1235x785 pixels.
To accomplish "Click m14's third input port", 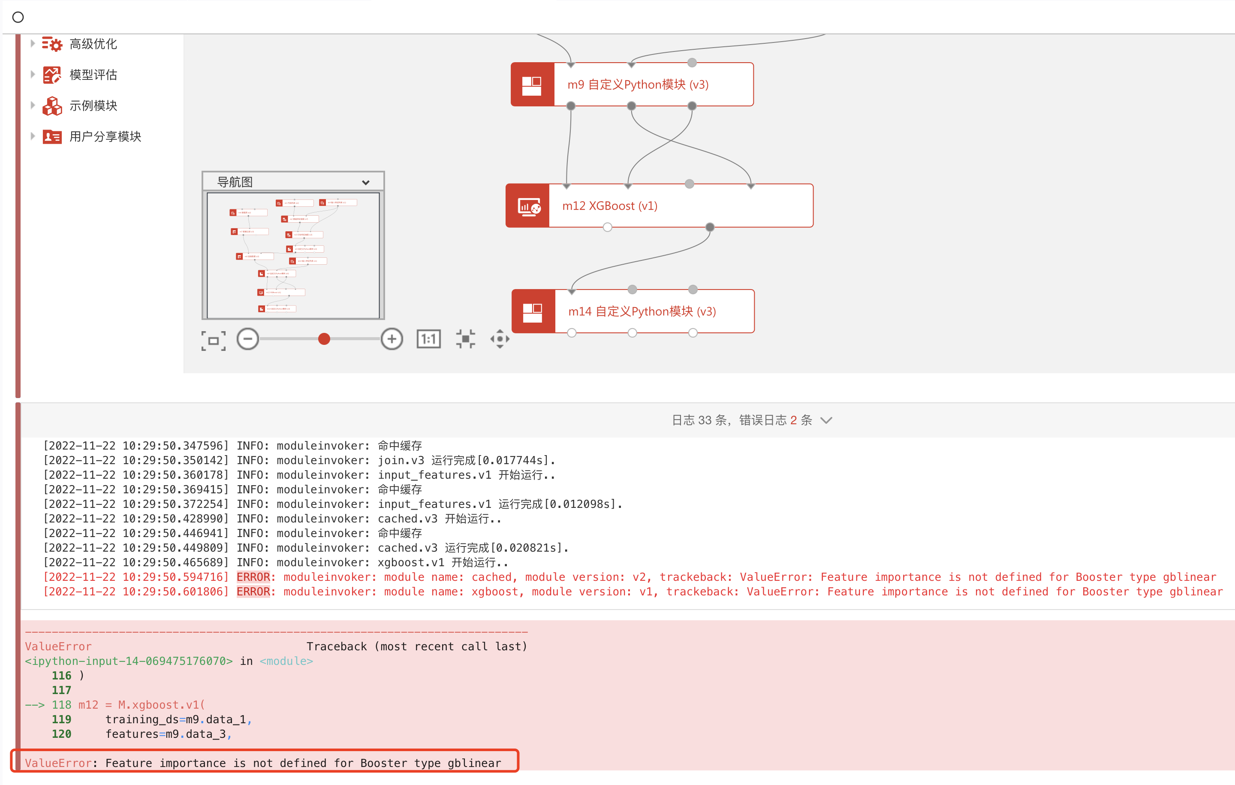I will (x=693, y=290).
